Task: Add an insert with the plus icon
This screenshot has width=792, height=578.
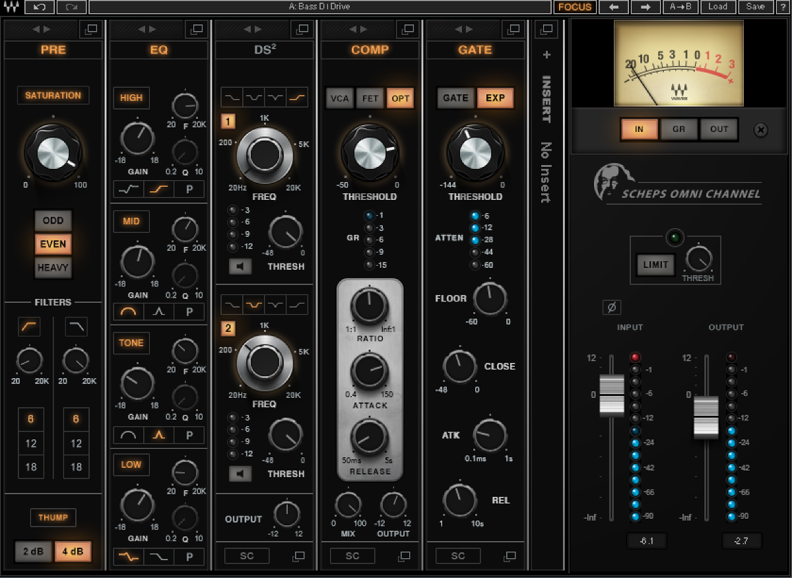Action: point(546,55)
